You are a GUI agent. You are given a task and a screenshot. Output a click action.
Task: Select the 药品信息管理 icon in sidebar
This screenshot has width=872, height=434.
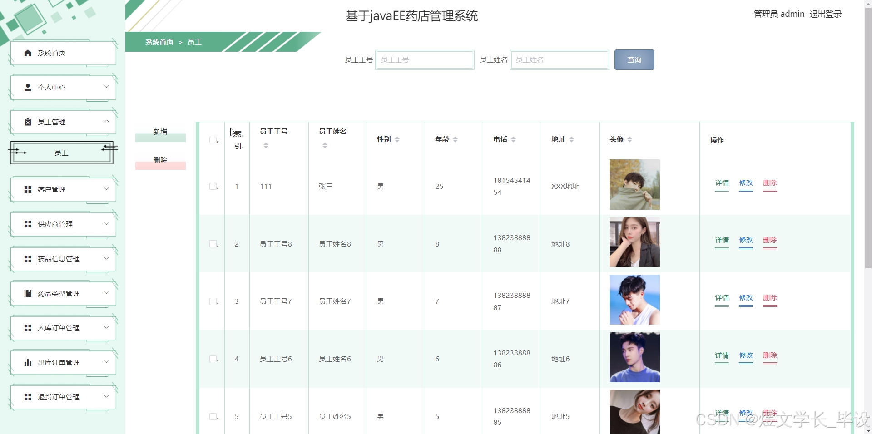(27, 259)
